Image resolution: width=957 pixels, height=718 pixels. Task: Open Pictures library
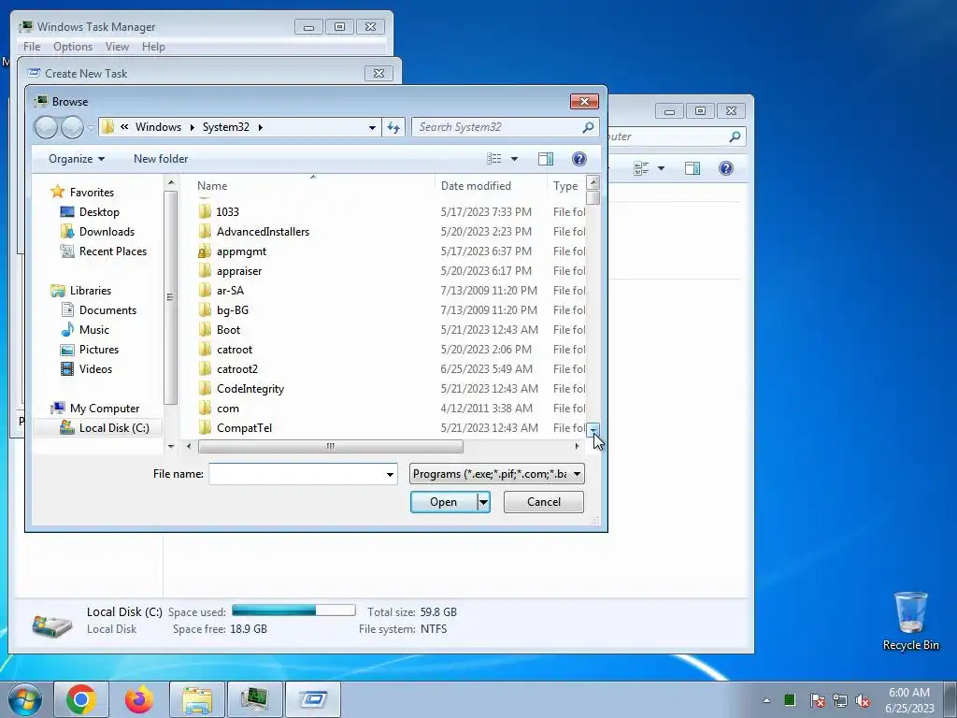(99, 350)
